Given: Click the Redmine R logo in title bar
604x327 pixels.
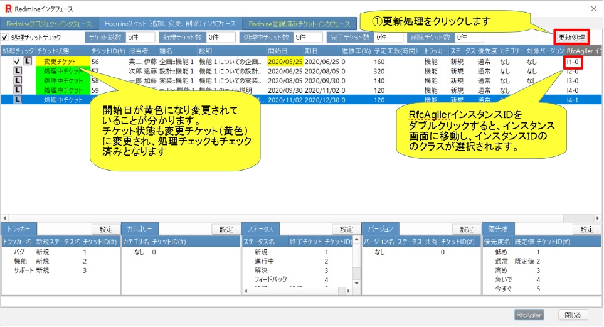Looking at the screenshot, I should 8,9.
